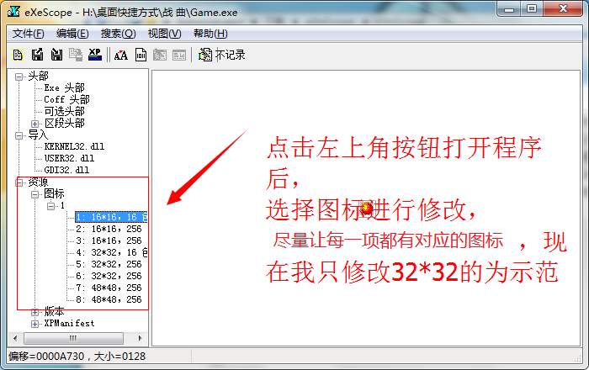Click the log notepad icon beside 不记录
589x370 pixels.
pyautogui.click(x=205, y=55)
